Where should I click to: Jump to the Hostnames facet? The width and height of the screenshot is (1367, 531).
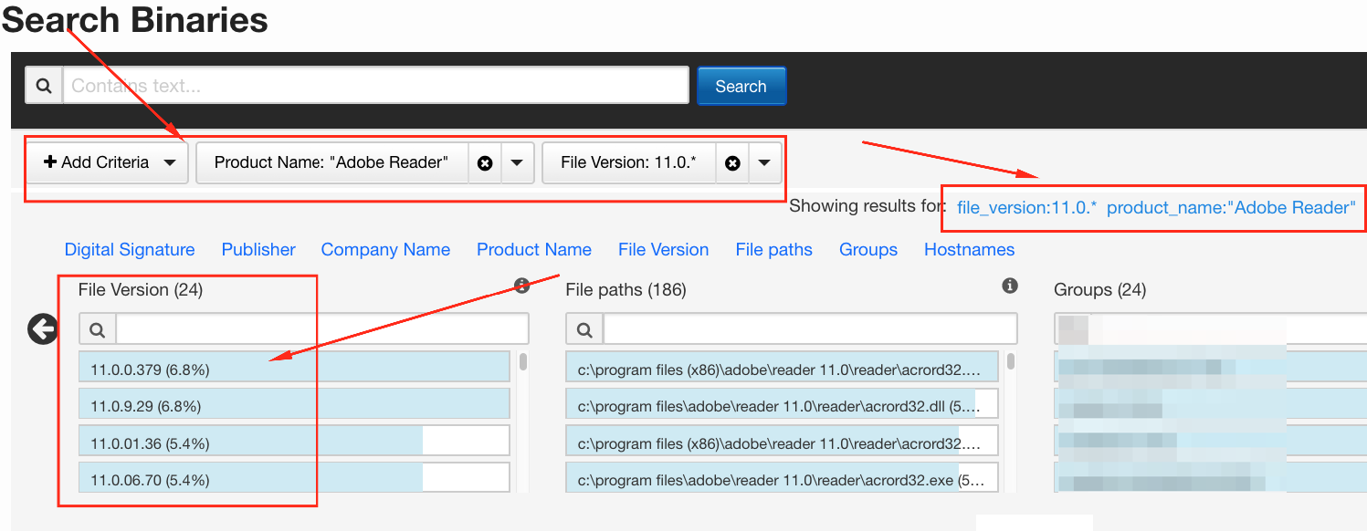point(969,249)
